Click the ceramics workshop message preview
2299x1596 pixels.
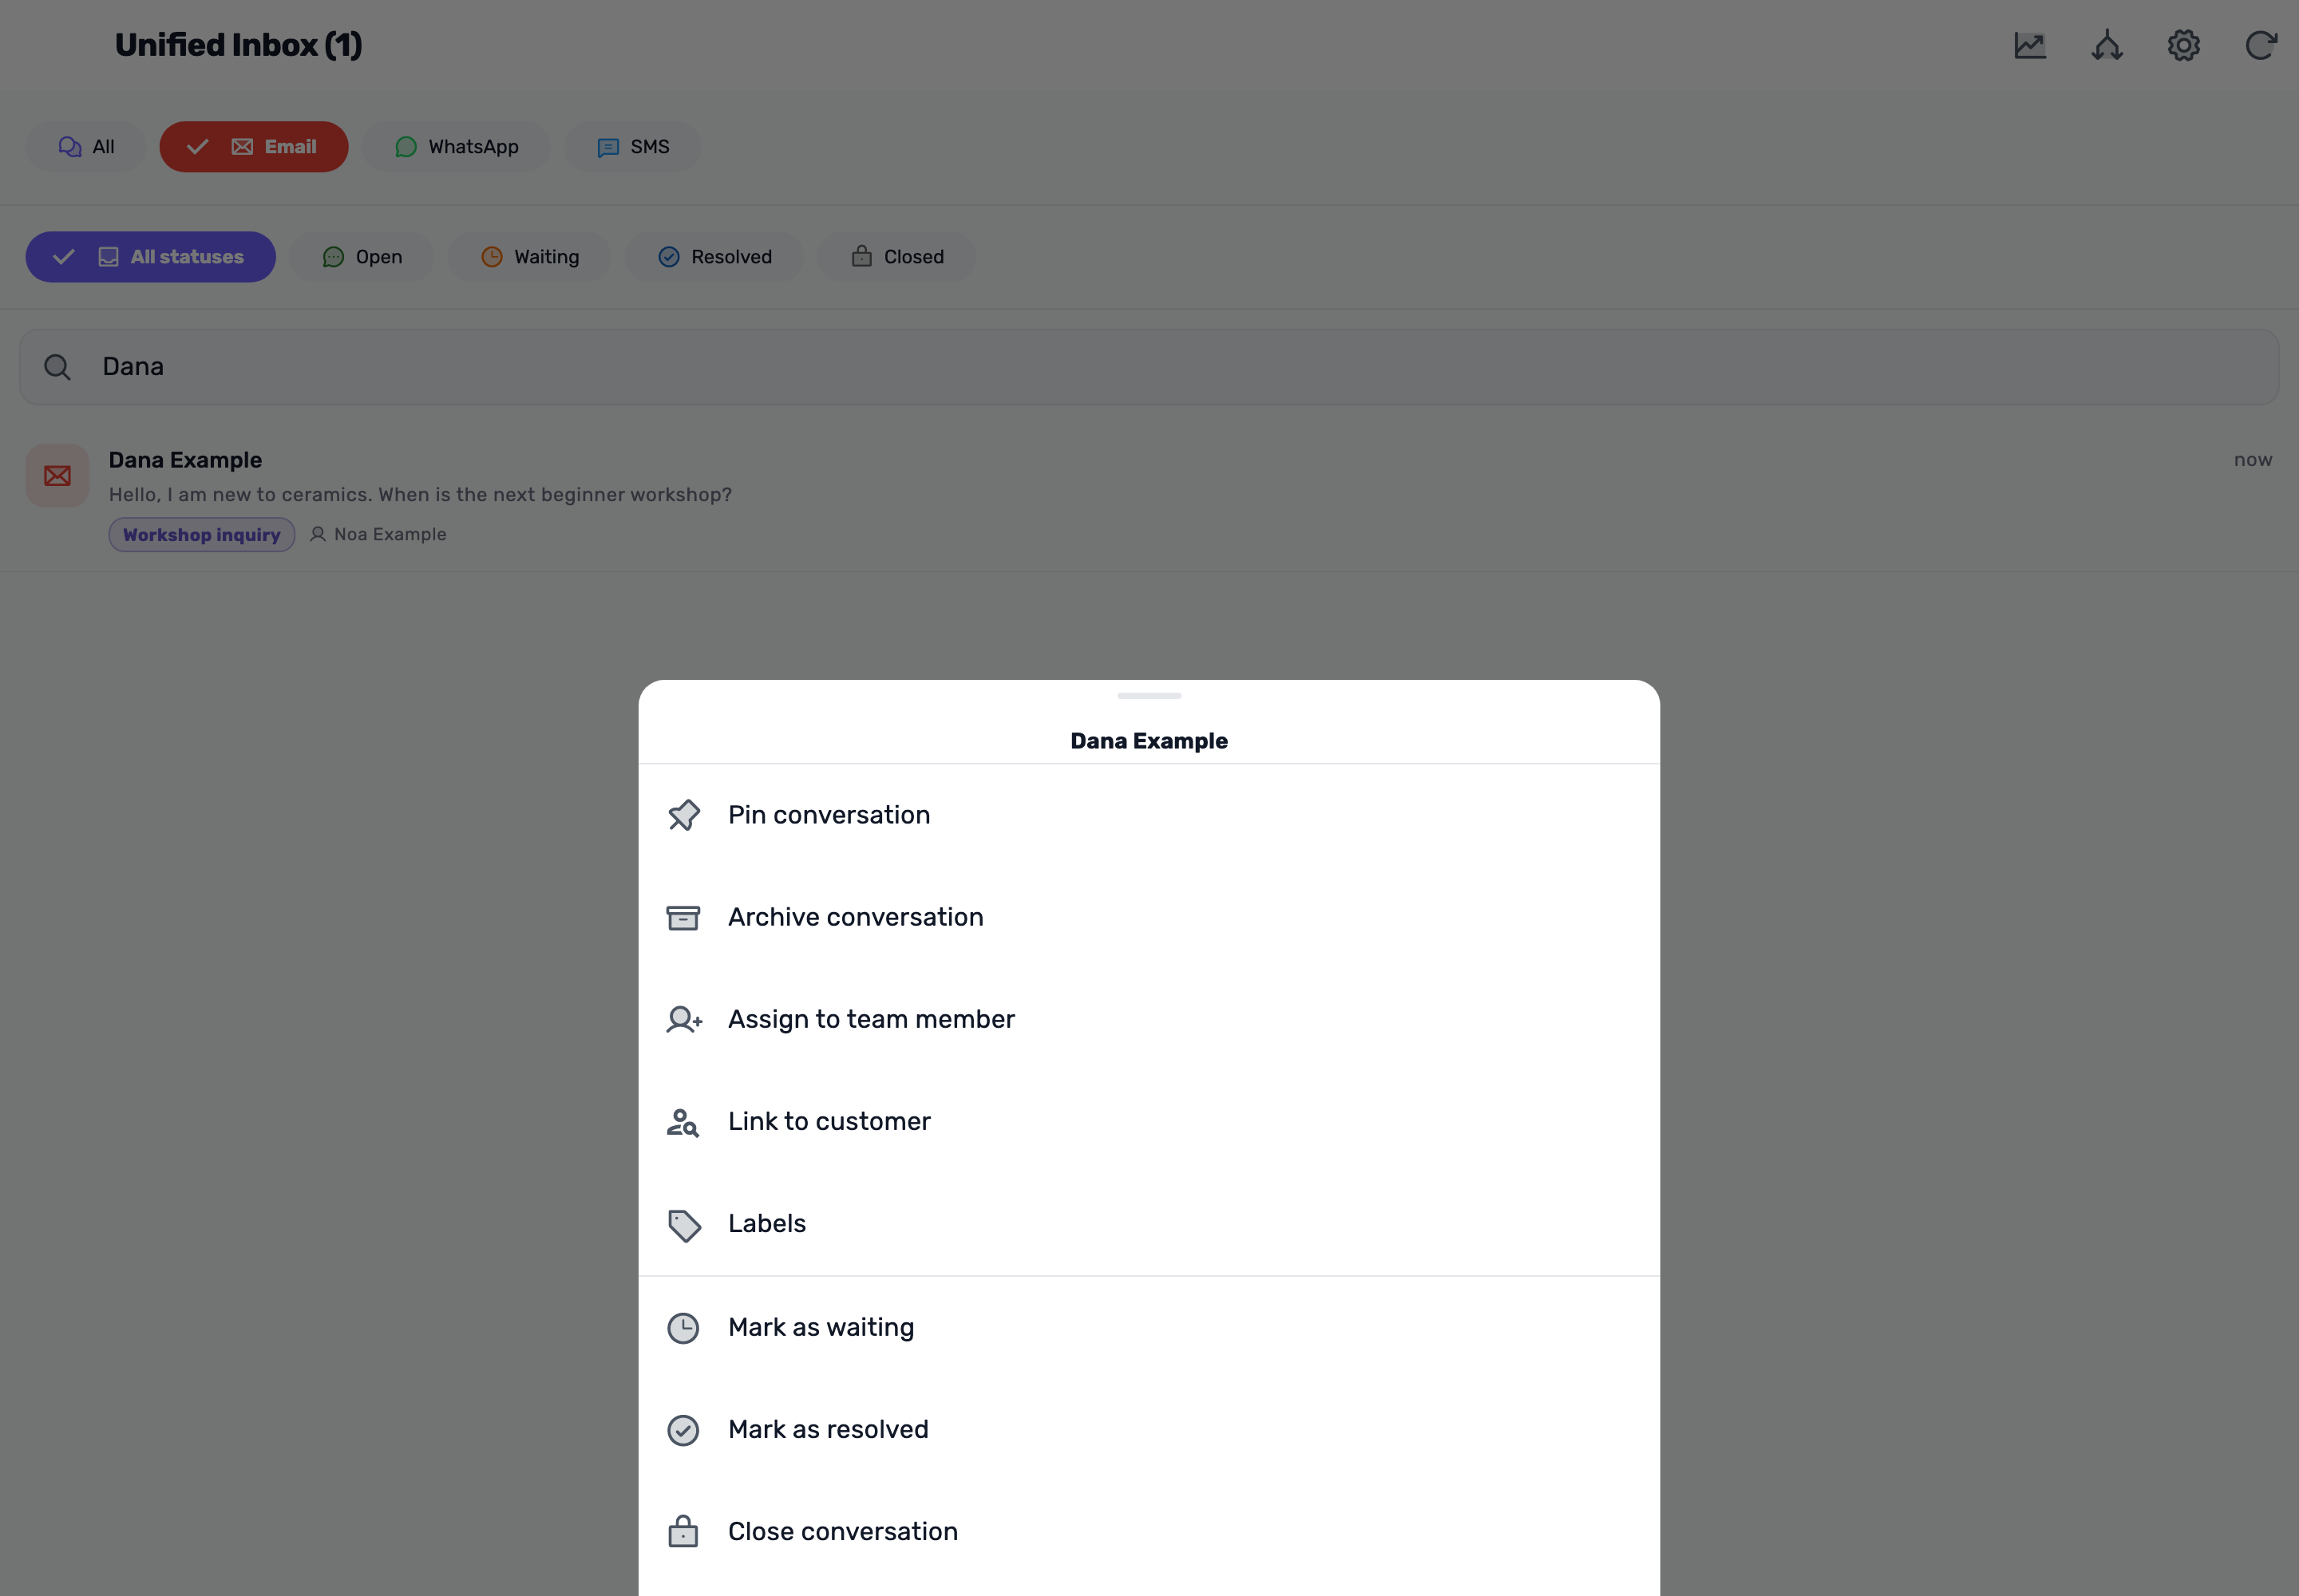(420, 495)
